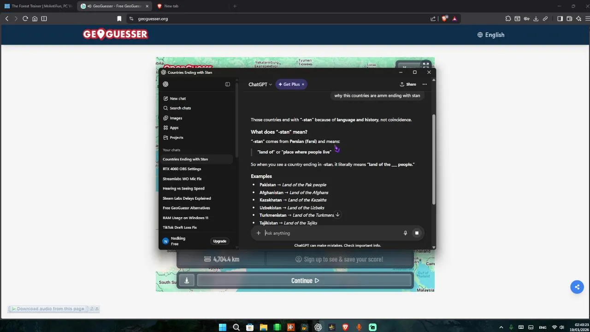This screenshot has width=590, height=332.
Task: Open the Hearing vs Seeing Speed chat
Action: 197,188
